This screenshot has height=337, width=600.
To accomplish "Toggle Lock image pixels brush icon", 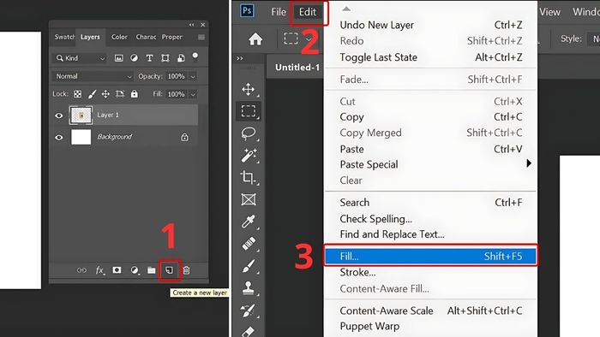I will 92,94.
